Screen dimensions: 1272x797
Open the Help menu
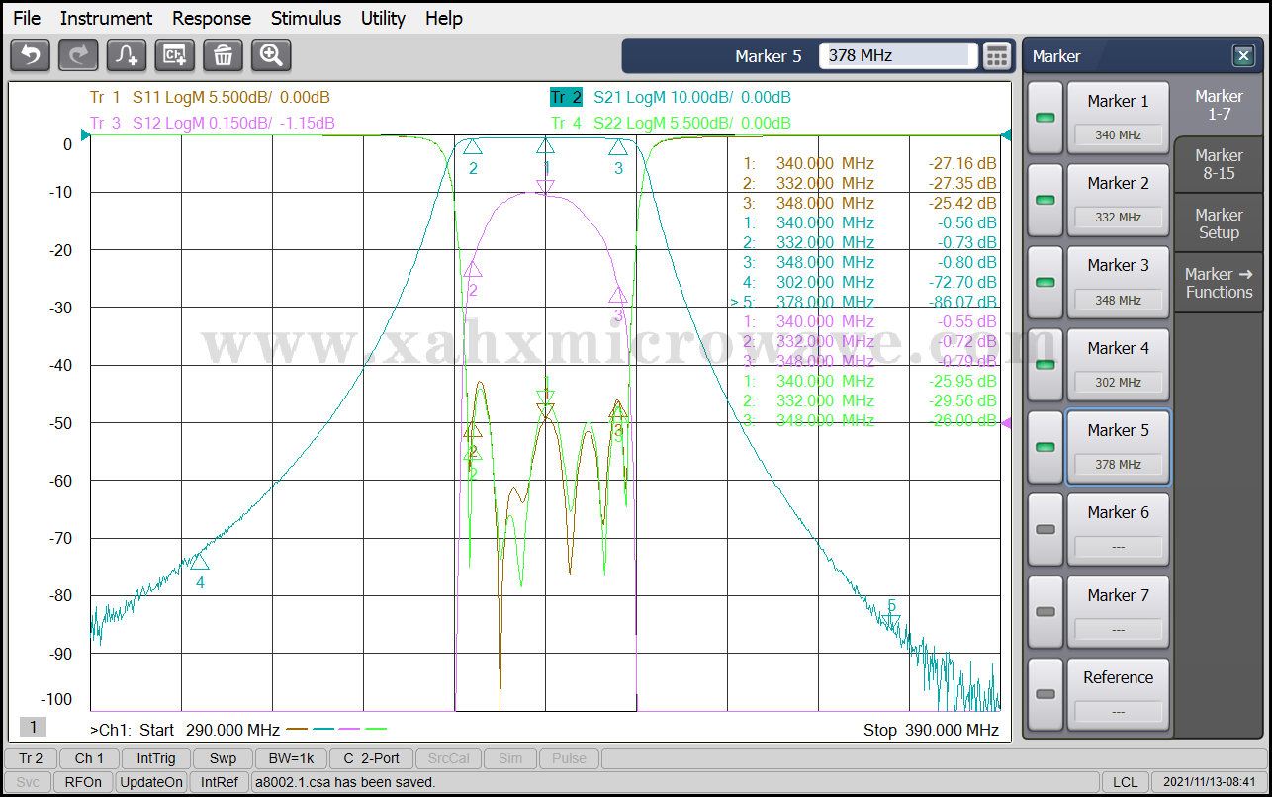pyautogui.click(x=444, y=18)
